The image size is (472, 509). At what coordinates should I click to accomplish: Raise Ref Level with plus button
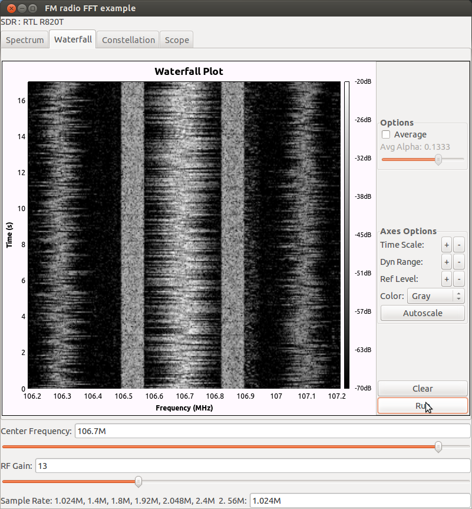click(447, 279)
